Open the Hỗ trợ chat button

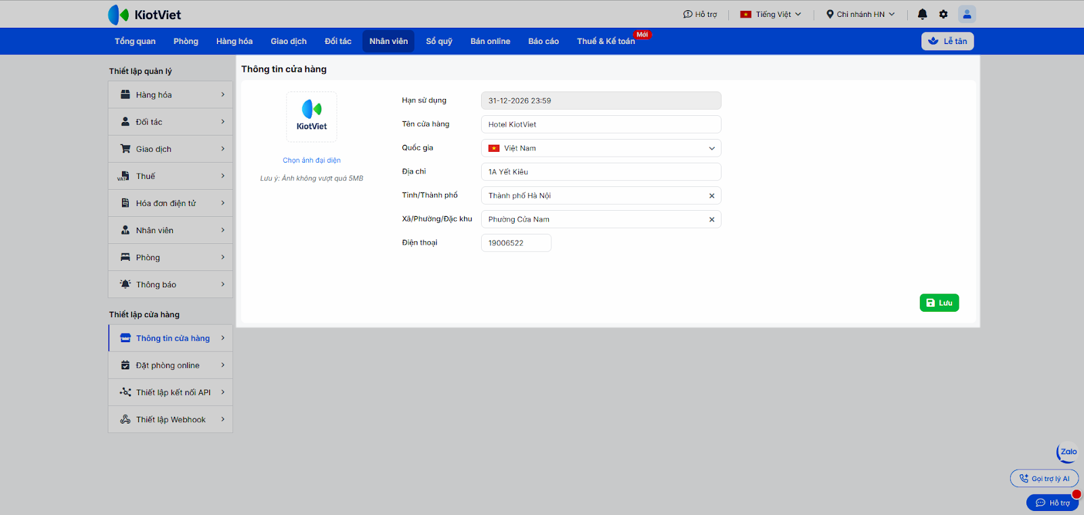pyautogui.click(x=1052, y=503)
